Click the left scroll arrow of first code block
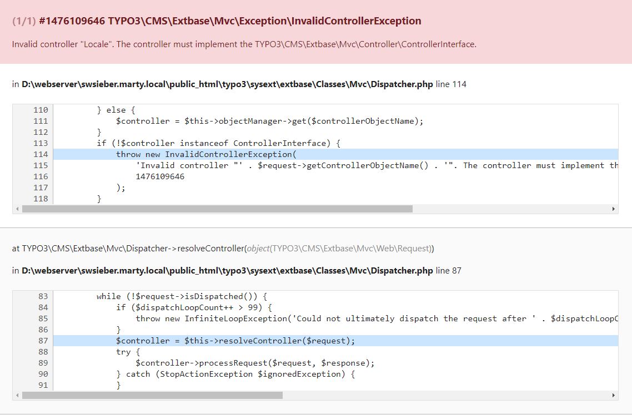 click(17, 209)
